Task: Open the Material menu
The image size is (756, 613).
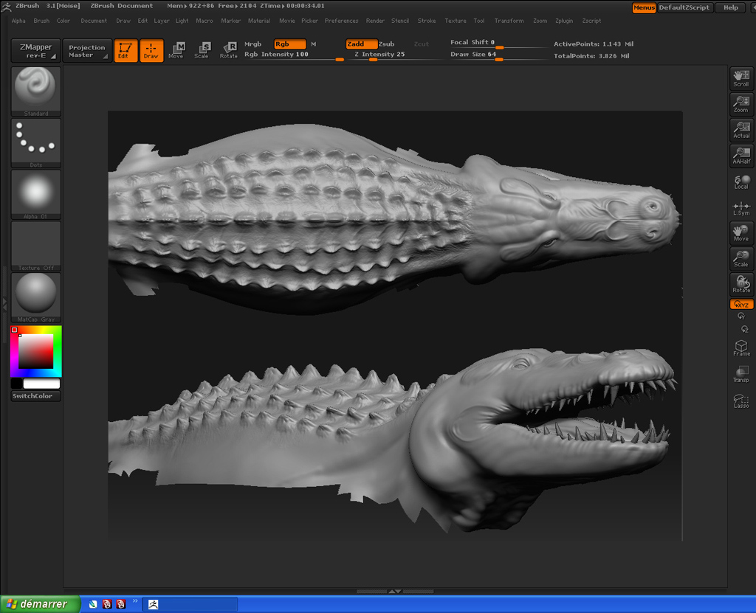Action: [x=259, y=21]
